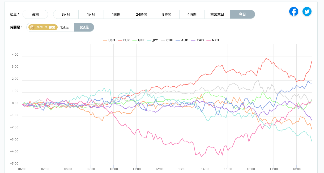Image resolution: width=324 pixels, height=173 pixels.
Task: Hide the EUR series via legend
Action: 124,40
